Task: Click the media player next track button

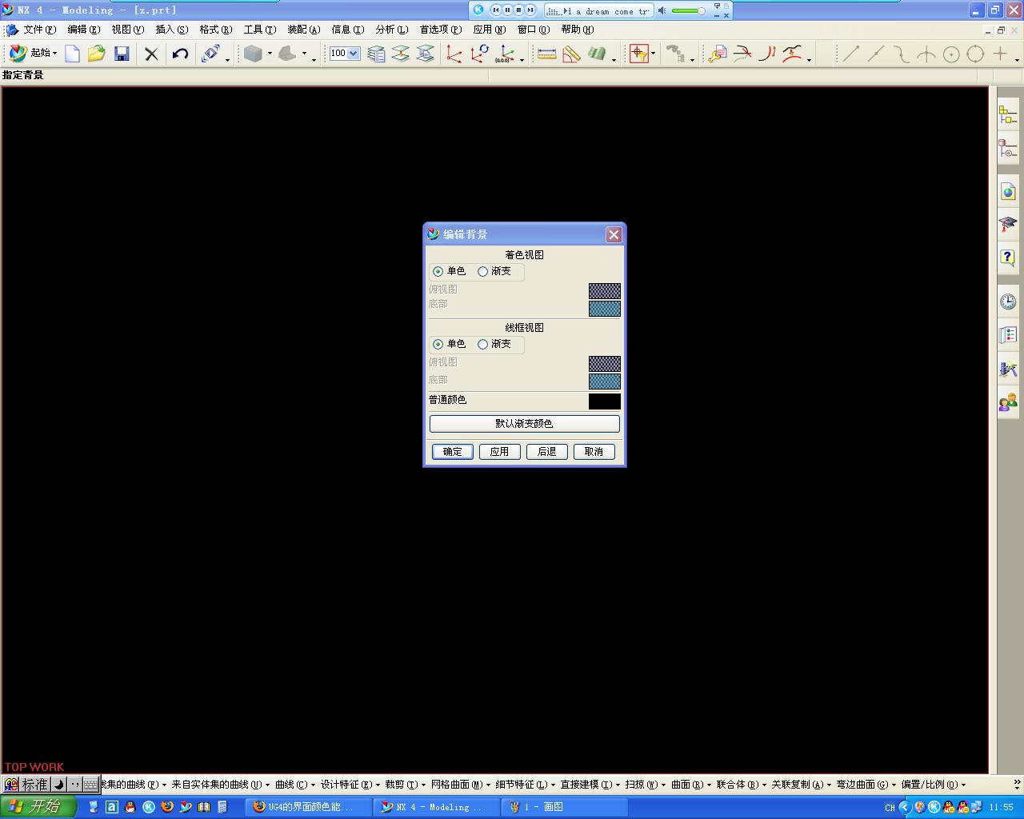Action: click(x=530, y=10)
